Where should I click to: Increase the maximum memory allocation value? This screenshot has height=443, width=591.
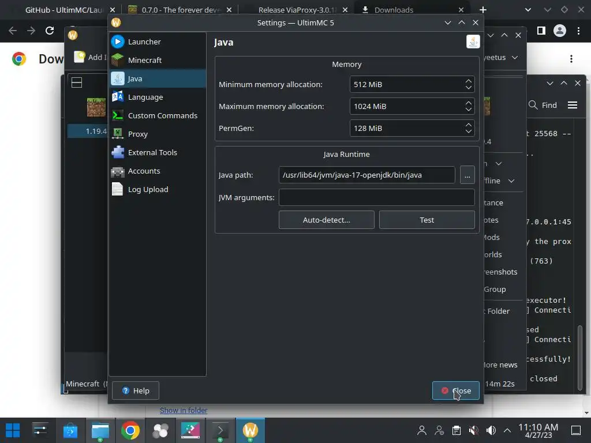point(468,103)
